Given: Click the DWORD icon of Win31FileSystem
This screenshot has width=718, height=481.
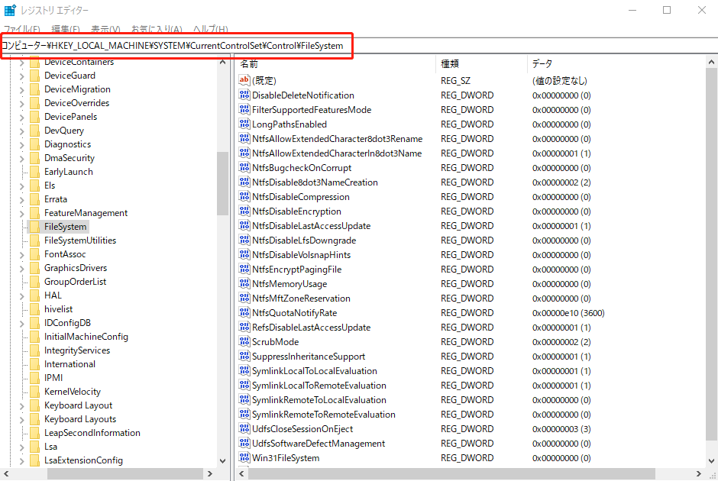Looking at the screenshot, I should (244, 457).
